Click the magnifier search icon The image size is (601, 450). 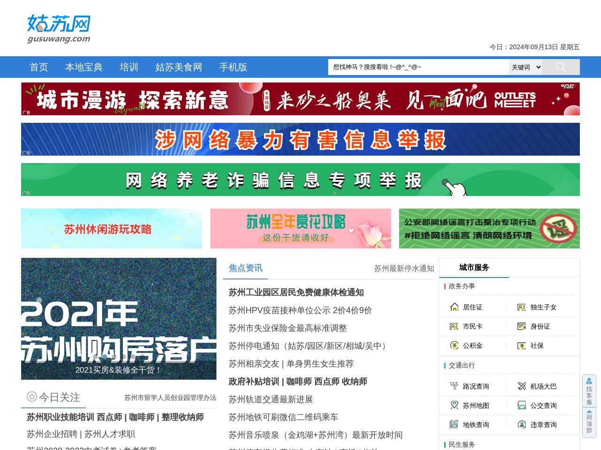pyautogui.click(x=561, y=67)
